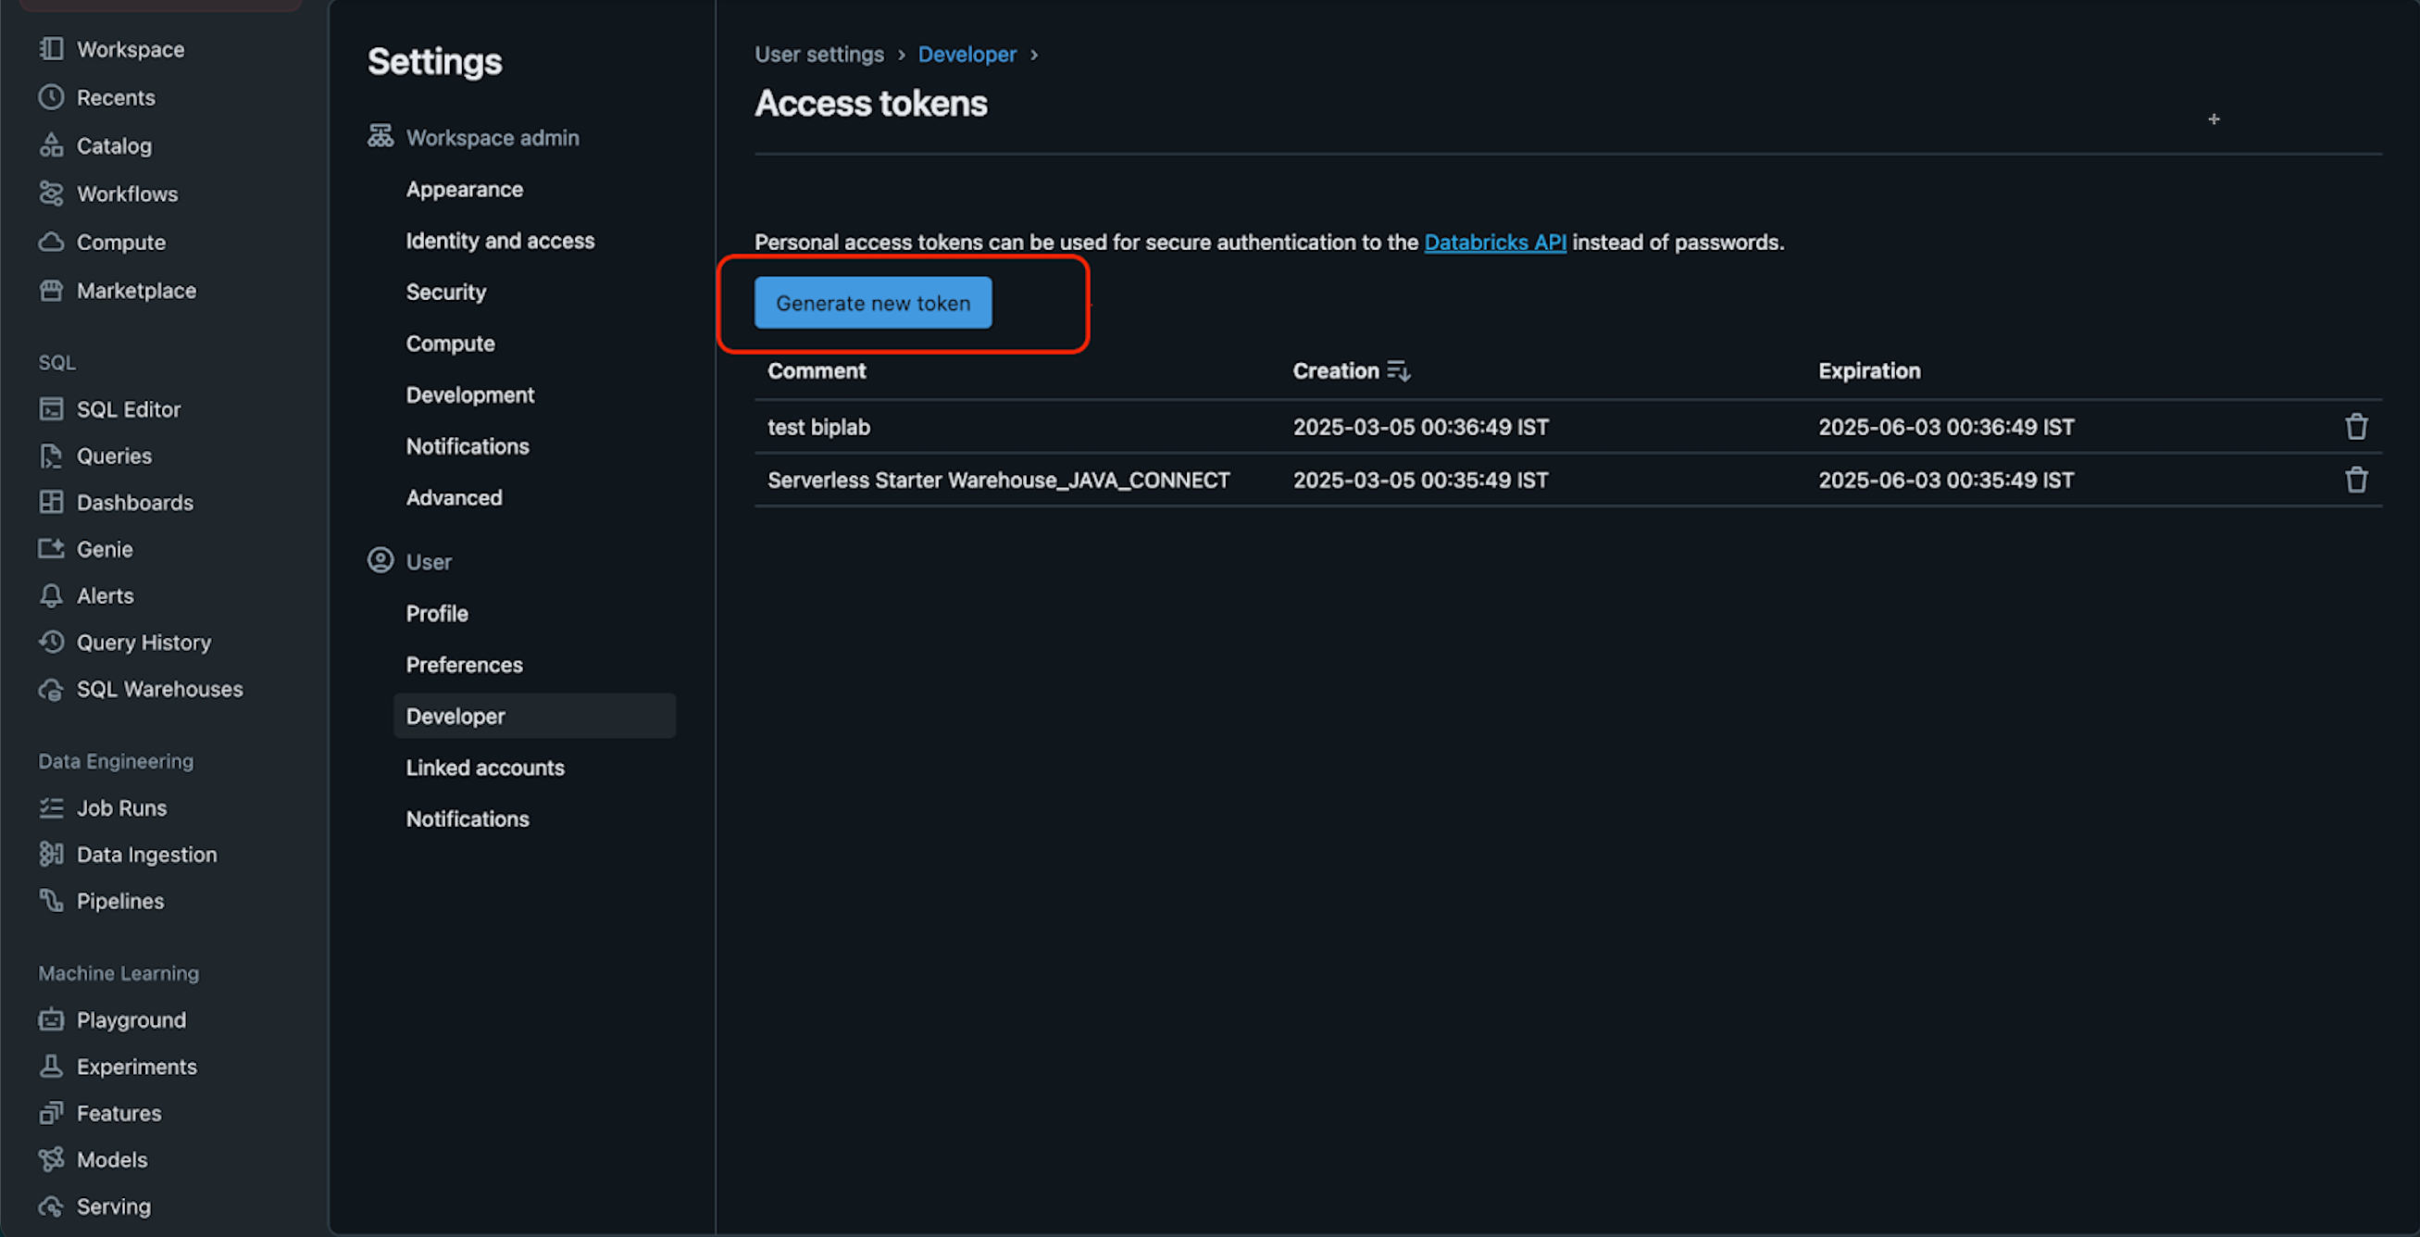
Task: Click the Workflows icon
Action: (51, 194)
